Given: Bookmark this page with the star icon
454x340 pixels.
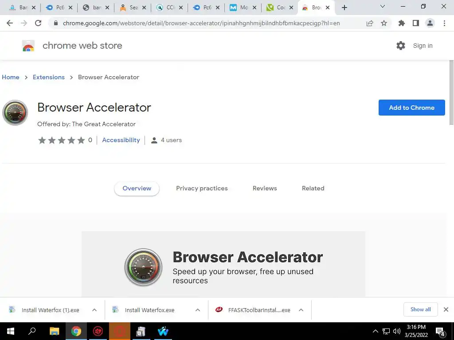Looking at the screenshot, I should (x=384, y=23).
